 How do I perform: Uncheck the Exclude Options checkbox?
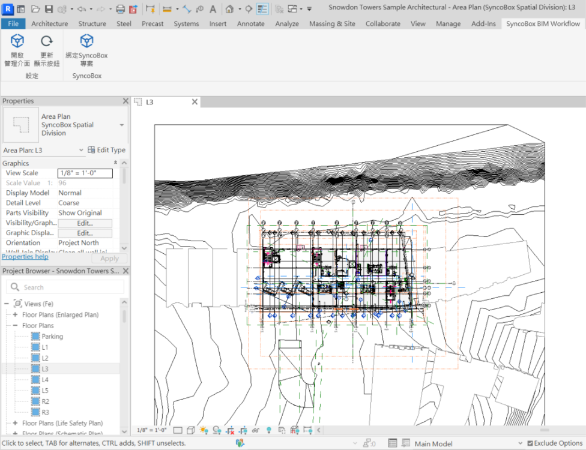coord(530,443)
